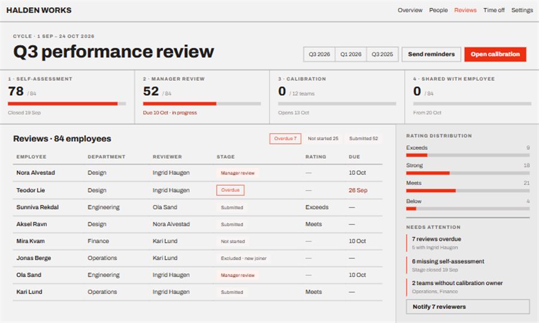
Task: Click the HALDEN WORKS logo
Action: tap(39, 10)
